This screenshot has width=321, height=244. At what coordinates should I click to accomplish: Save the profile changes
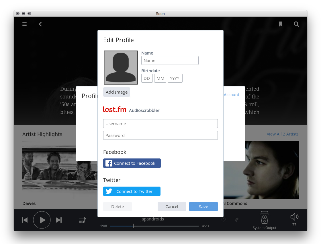click(x=203, y=207)
